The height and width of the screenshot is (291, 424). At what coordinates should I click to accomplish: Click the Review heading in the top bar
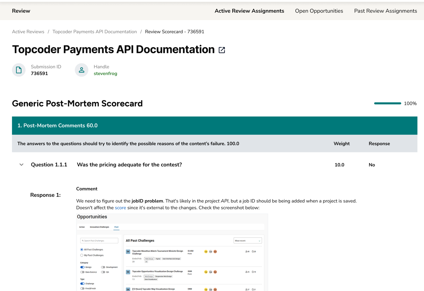[x=21, y=11]
